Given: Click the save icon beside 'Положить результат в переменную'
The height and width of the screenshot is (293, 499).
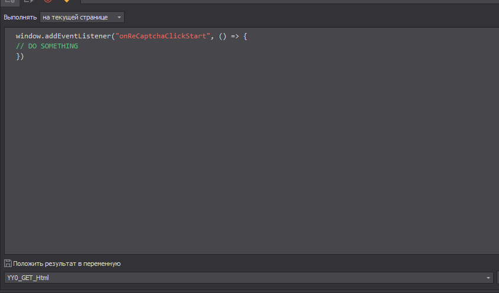Looking at the screenshot, I should (8, 263).
